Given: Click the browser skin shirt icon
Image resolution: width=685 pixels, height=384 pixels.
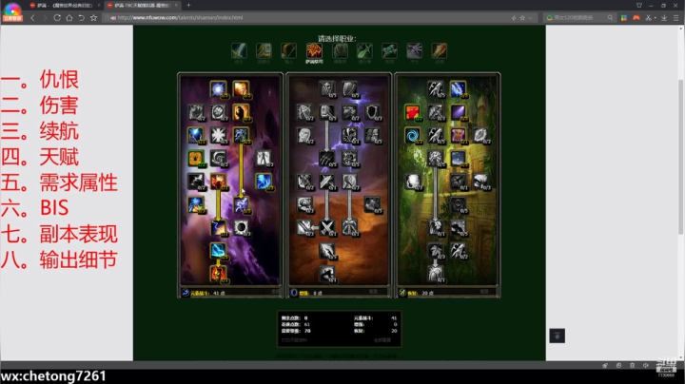Looking at the screenshot, I should click(x=639, y=6).
